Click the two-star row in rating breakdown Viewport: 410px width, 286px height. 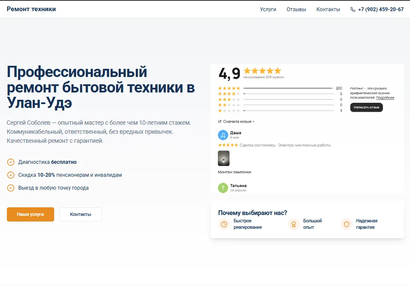coord(280,105)
